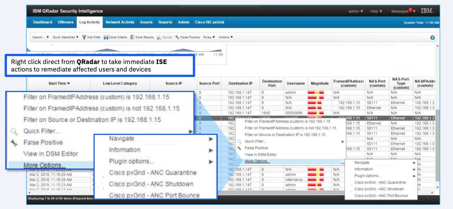Click the Destination Port column header

pos(272,83)
